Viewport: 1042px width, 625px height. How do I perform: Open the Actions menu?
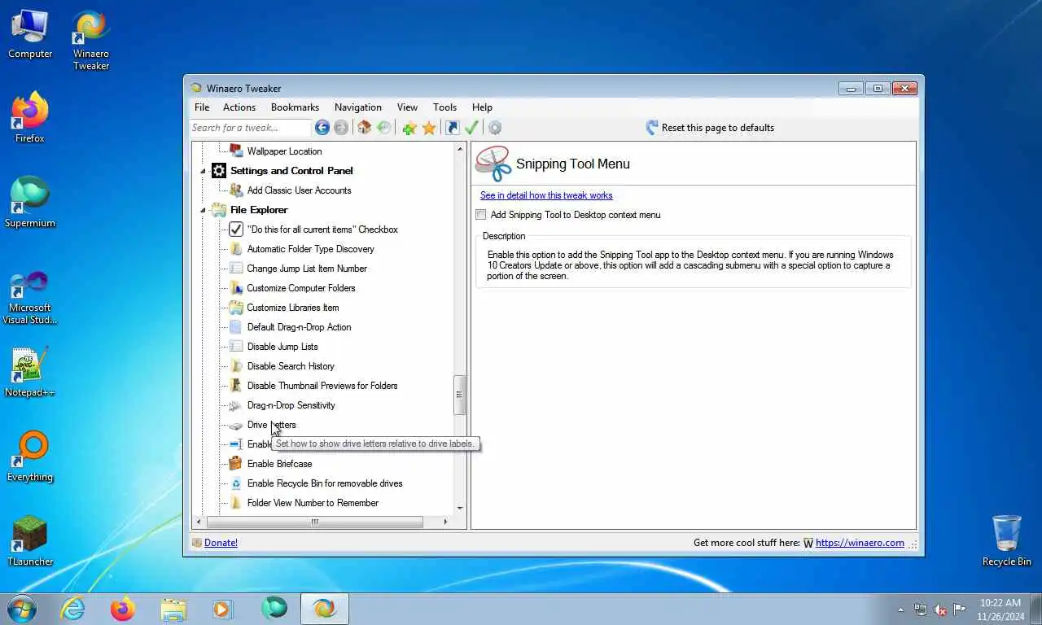(239, 107)
